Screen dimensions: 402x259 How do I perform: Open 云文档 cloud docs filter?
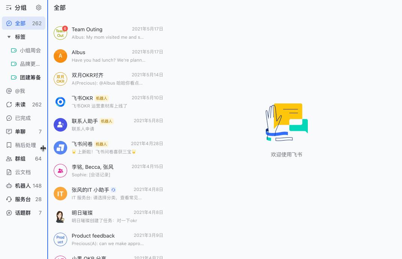(24, 172)
